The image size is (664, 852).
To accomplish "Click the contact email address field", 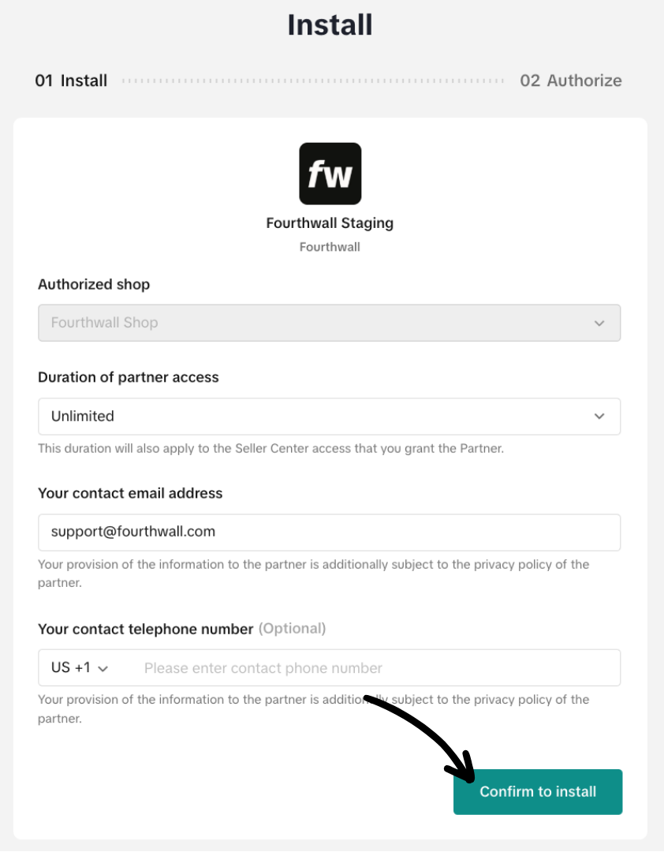I will pos(329,532).
